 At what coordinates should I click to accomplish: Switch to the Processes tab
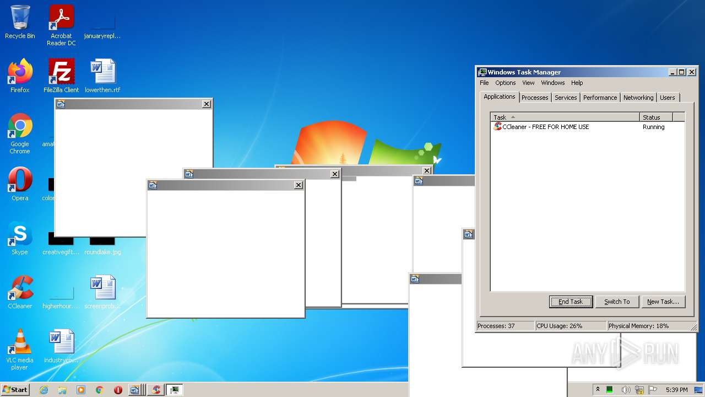pos(535,98)
